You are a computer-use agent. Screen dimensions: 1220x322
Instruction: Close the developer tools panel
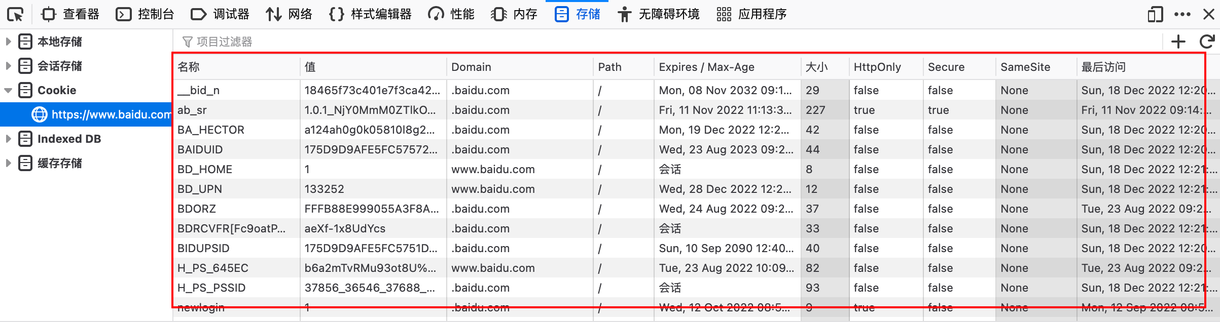pyautogui.click(x=1209, y=14)
